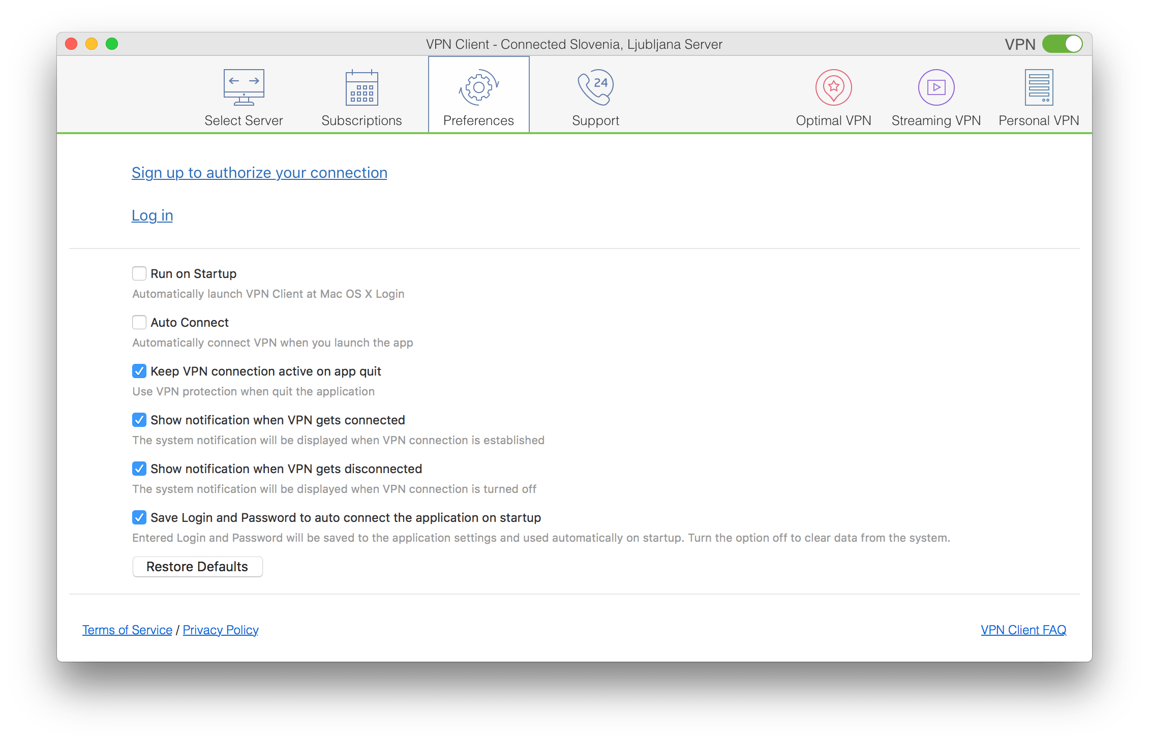This screenshot has height=743, width=1149.
Task: Click Sign up to authorize your connection
Action: (x=260, y=172)
